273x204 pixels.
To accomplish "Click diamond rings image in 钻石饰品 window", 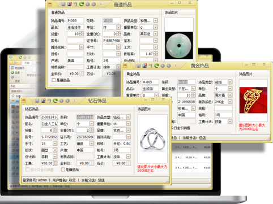I will click(152, 140).
